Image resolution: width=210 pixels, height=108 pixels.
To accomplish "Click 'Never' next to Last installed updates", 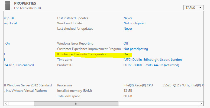I will pos(128,18).
